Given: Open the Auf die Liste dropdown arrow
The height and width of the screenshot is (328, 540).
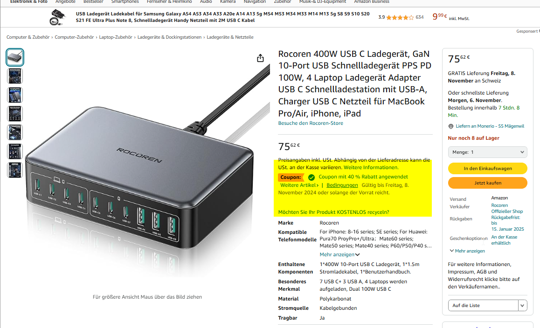Looking at the screenshot, I should coord(522,305).
